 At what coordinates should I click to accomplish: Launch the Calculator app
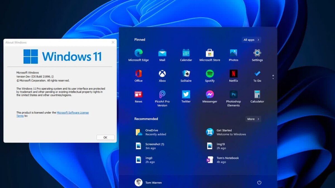point(257,94)
